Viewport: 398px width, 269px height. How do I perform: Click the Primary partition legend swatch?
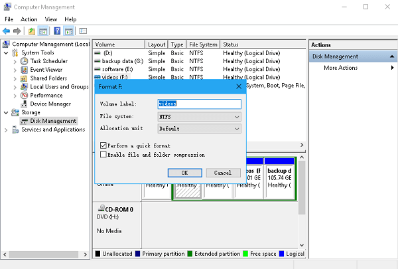[137, 254]
